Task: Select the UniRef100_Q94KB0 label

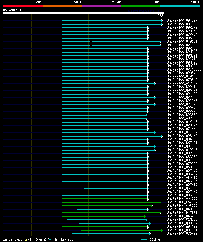Action: (x=182, y=139)
